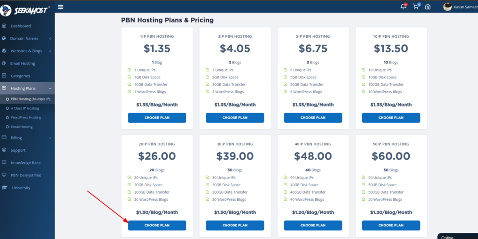Click the user profile avatar
The height and width of the screenshot is (239, 478).
[x=447, y=7]
